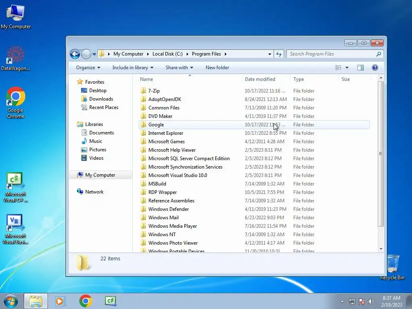Open the Organize menu
This screenshot has height=309, width=412.
(x=88, y=68)
